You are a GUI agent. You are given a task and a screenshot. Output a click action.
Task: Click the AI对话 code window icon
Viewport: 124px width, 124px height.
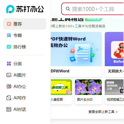pyautogui.click(x=9, y=109)
